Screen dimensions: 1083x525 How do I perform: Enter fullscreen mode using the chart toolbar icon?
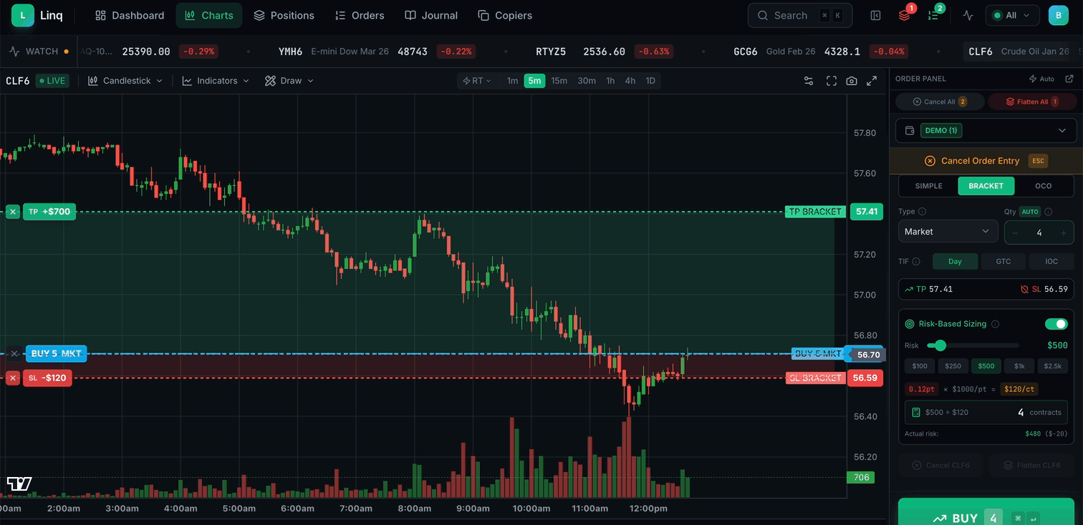click(831, 80)
